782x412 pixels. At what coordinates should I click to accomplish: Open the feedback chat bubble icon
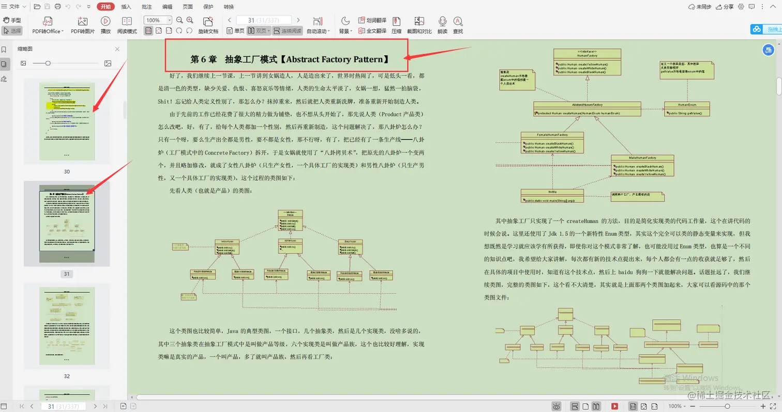[x=753, y=7]
